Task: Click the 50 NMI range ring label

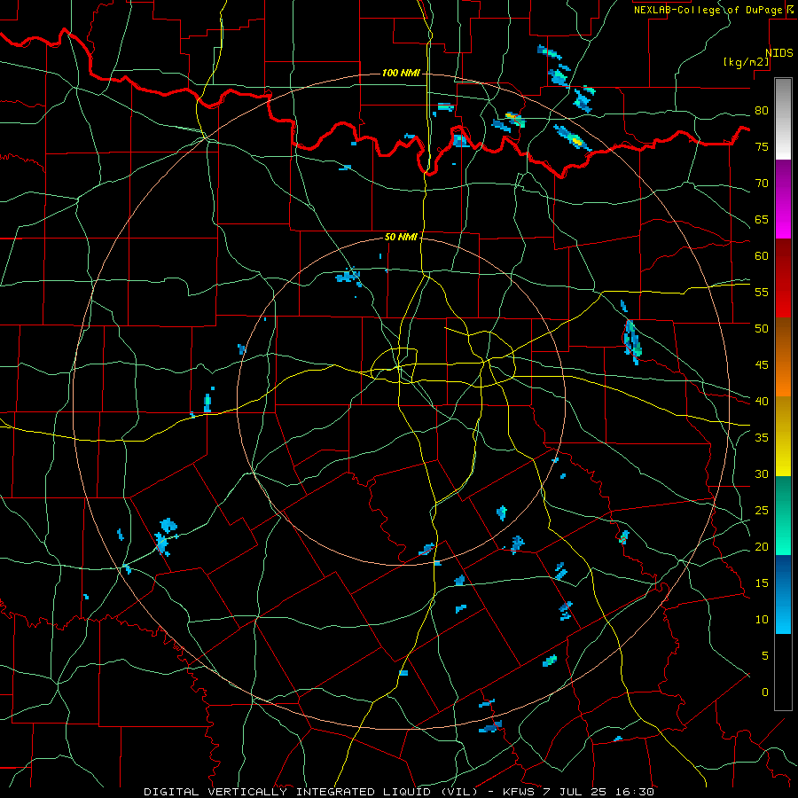Action: click(x=401, y=237)
